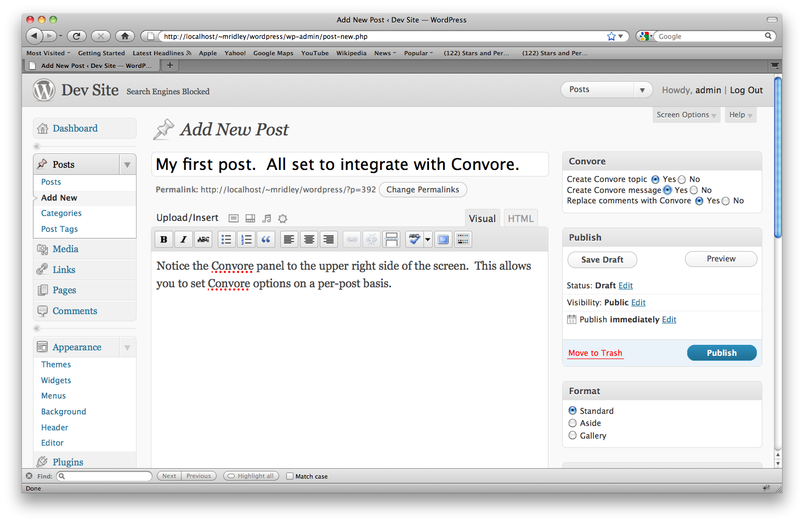
Task: Log Out of the admin
Action: click(746, 90)
